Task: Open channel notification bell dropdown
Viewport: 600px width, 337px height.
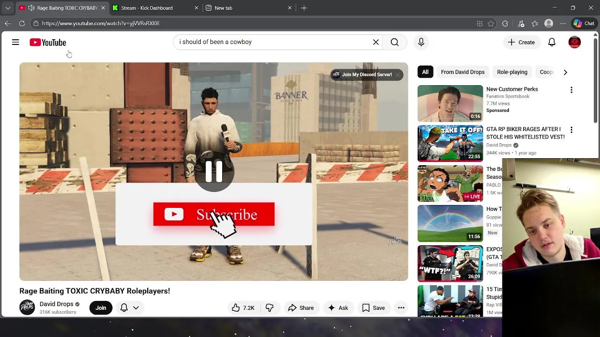Action: point(129,308)
